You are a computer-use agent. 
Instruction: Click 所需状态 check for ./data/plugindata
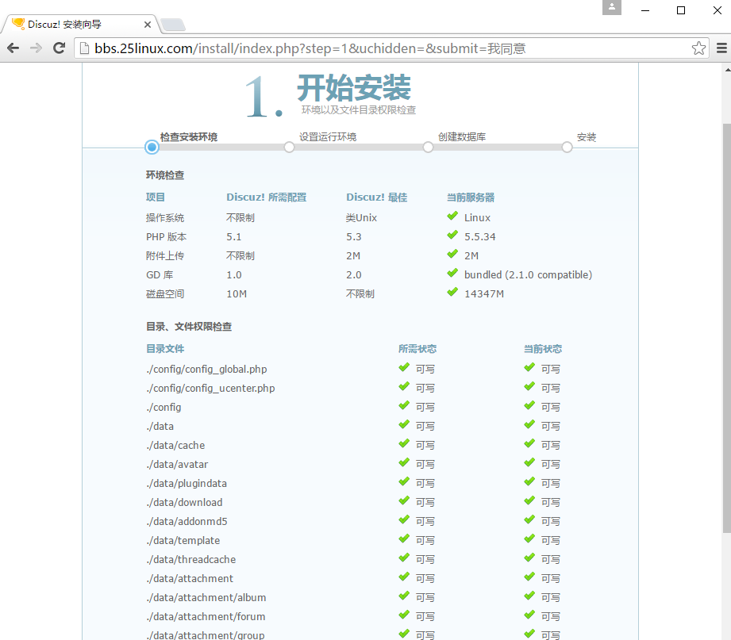(404, 482)
